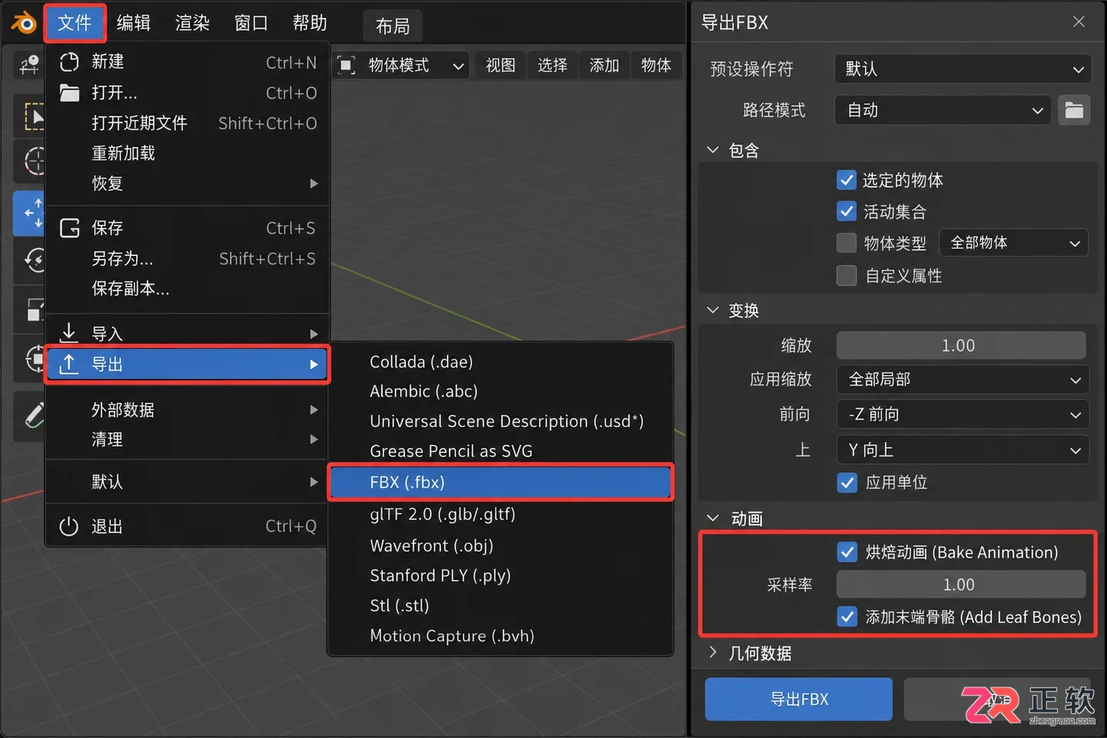Click the Open (打开) folder icon
1107x738 pixels.
pos(69,93)
